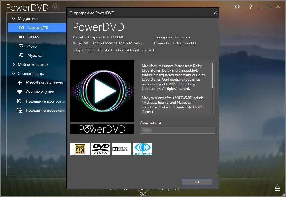
Task: Click the Corporate version type text
Action: coord(183,37)
